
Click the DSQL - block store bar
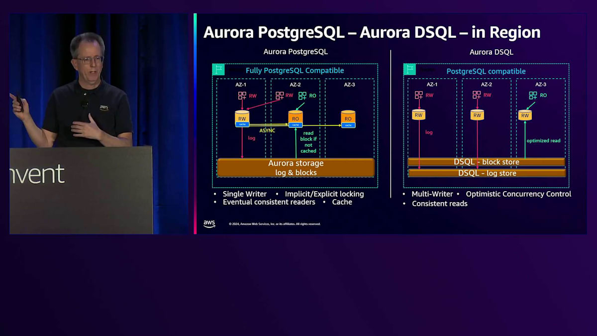pos(486,162)
